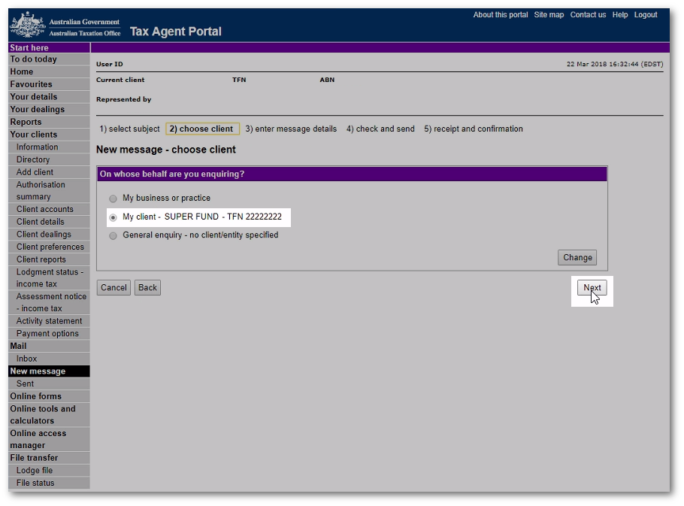Image resolution: width=684 pixels, height=506 pixels.
Task: Select the 'My business or practice' radio button
Action: pos(113,198)
